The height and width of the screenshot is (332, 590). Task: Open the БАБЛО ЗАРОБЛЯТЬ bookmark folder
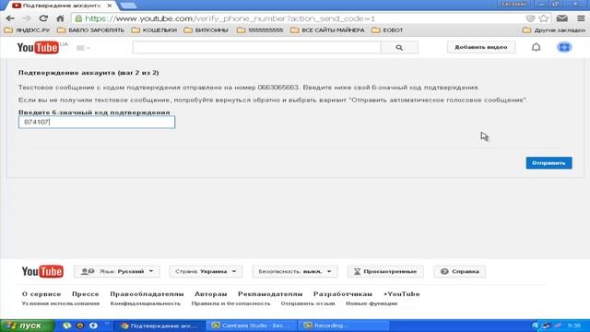(x=90, y=30)
